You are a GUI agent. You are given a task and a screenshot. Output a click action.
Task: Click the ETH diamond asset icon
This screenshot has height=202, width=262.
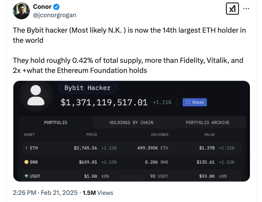(26, 148)
